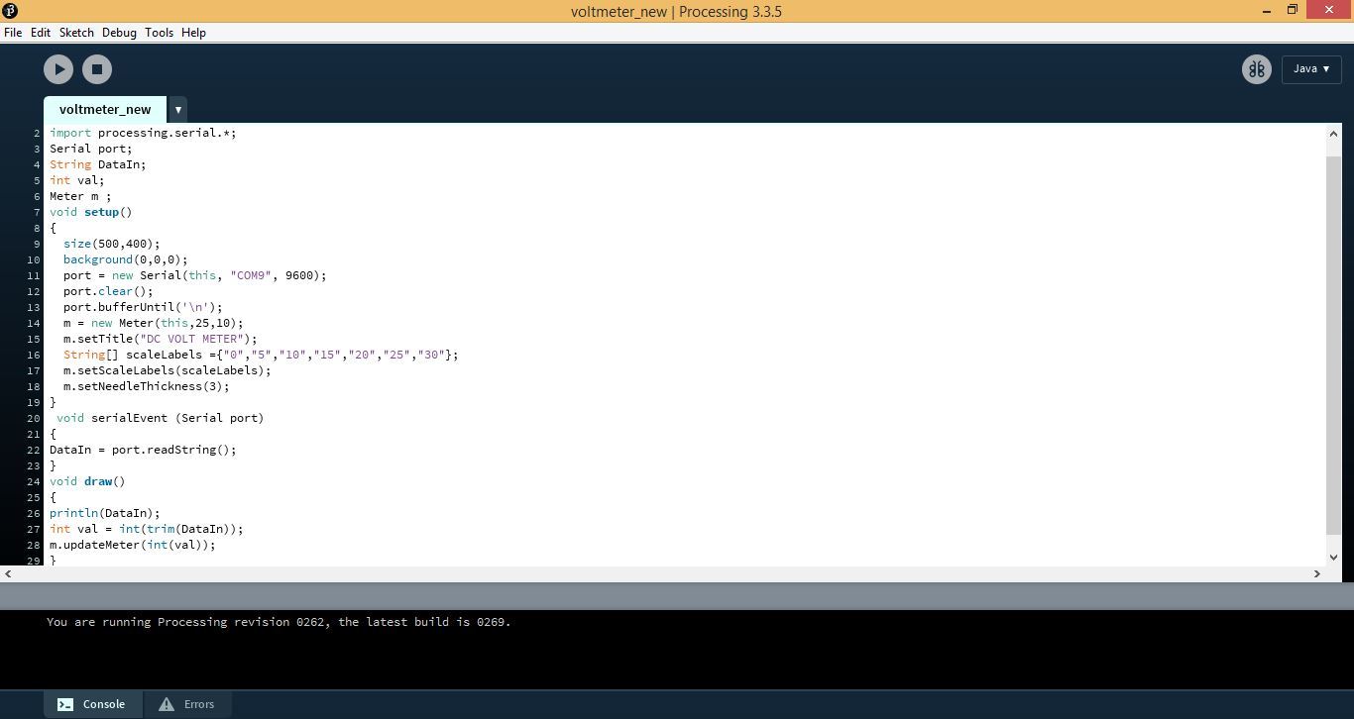Click the Processing logo in title bar
The width and height of the screenshot is (1354, 719).
10,11
